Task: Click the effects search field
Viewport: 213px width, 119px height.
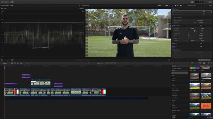Action: click(197, 118)
